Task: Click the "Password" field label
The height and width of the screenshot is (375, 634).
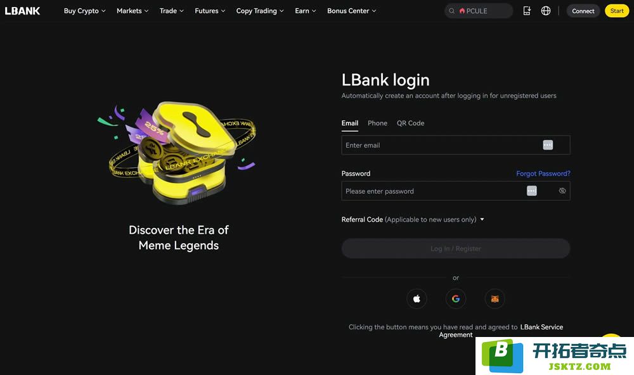Action: tap(356, 174)
